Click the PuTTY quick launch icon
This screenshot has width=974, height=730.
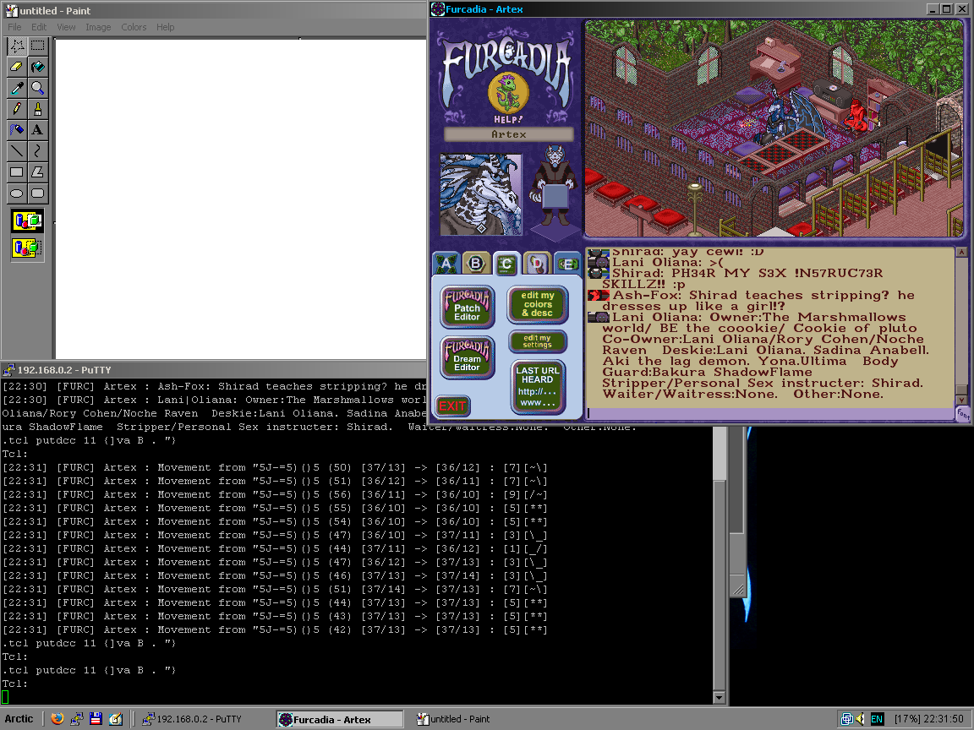(x=76, y=719)
